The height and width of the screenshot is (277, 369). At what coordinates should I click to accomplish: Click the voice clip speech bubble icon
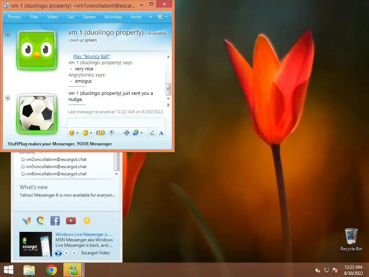(x=112, y=133)
